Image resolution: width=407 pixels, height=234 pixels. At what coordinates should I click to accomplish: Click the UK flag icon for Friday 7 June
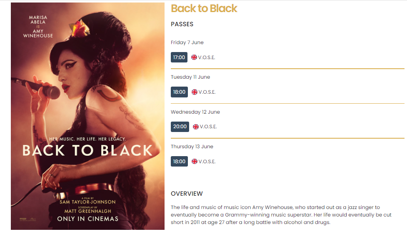tap(194, 57)
